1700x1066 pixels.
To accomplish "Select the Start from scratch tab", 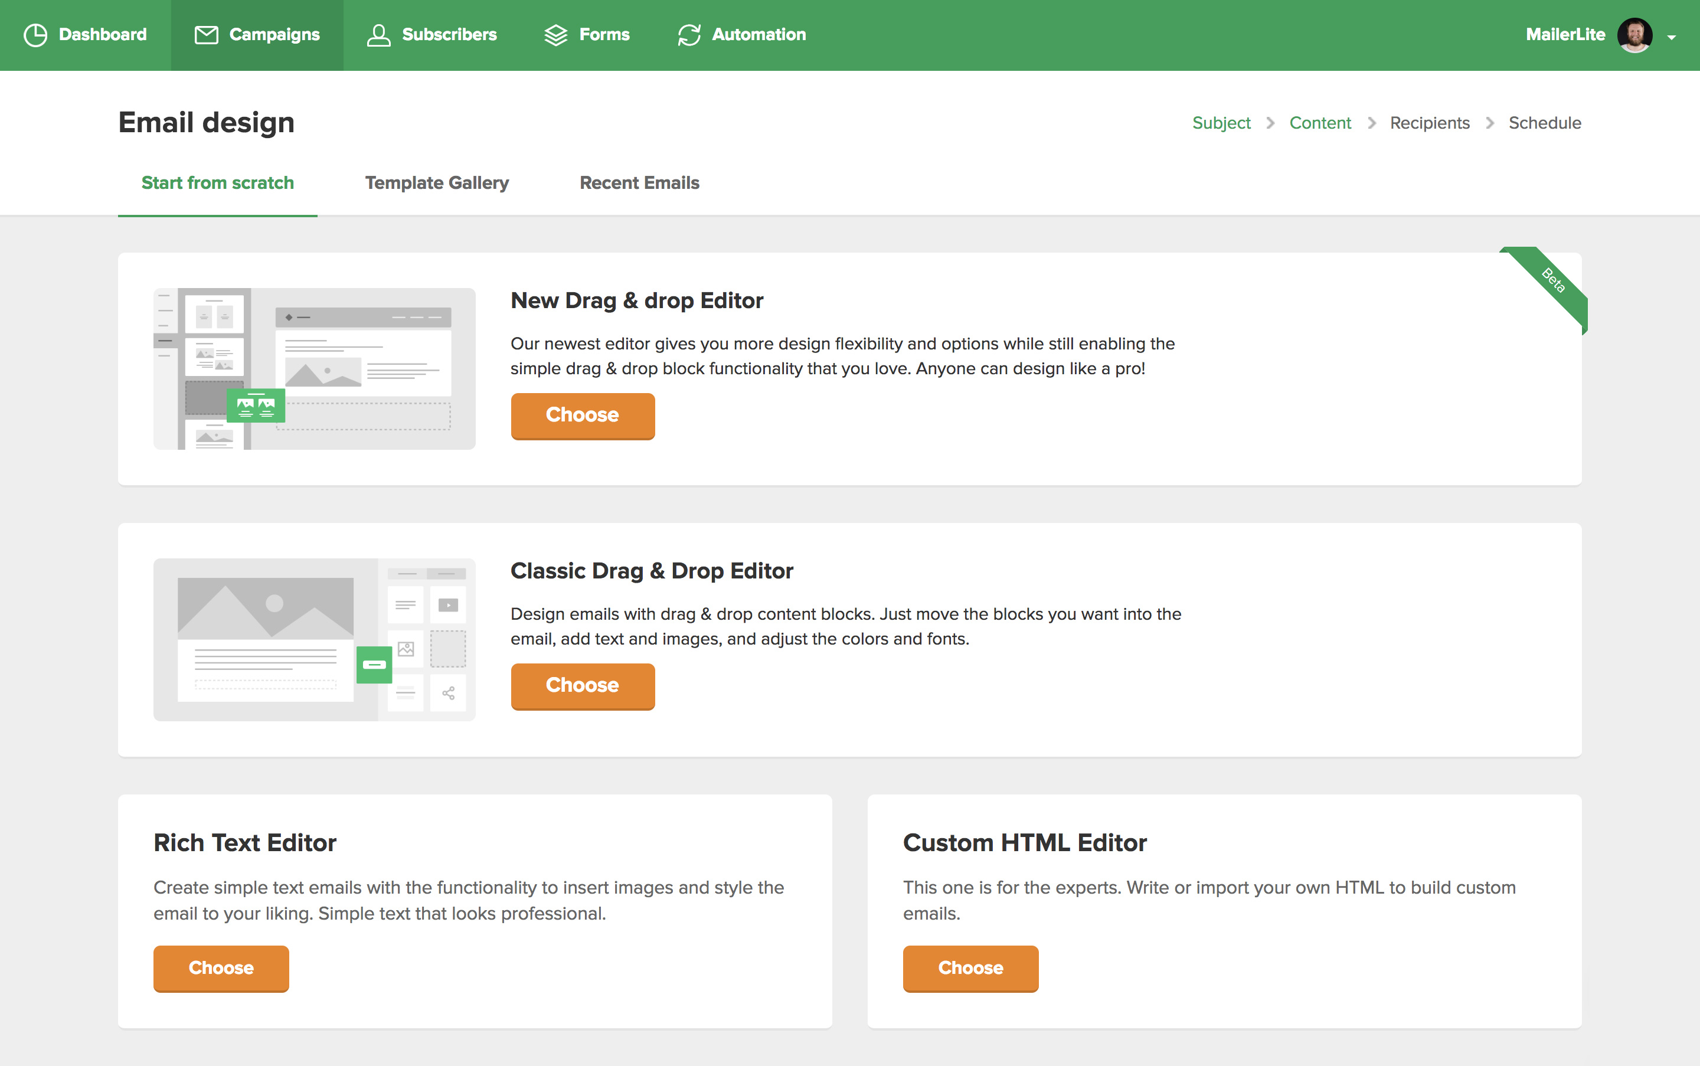I will 217,182.
